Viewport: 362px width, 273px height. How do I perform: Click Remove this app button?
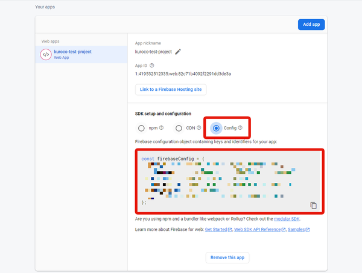pyautogui.click(x=227, y=257)
